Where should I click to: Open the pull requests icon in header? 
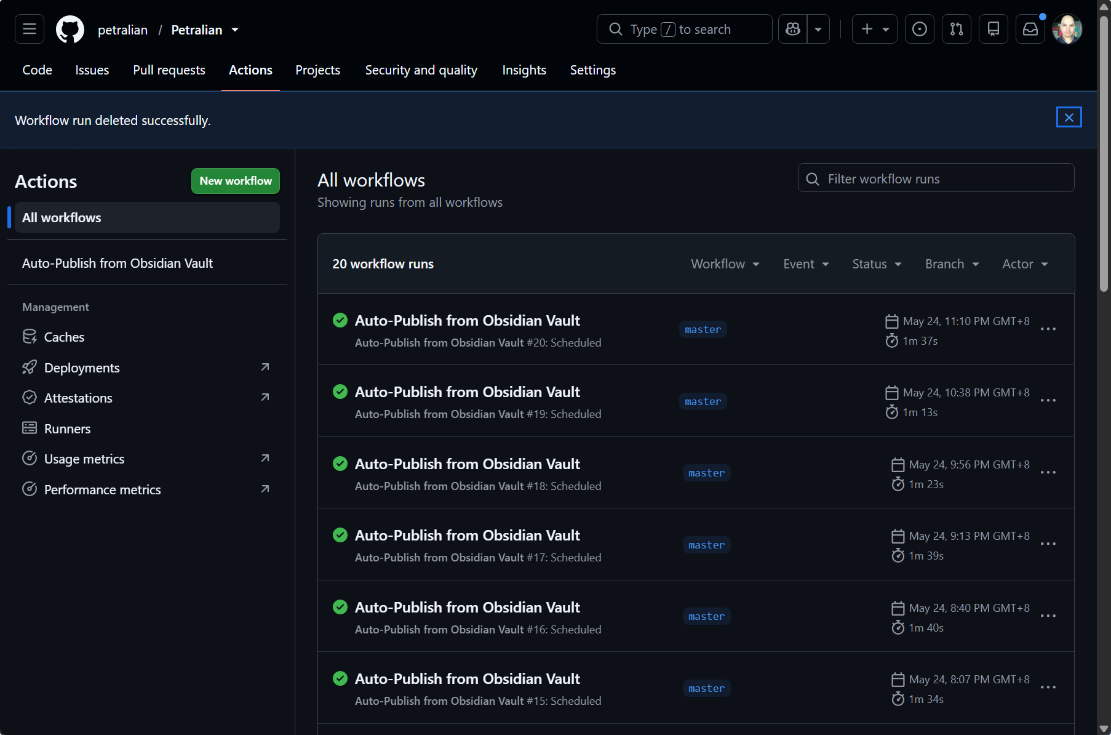coord(957,29)
